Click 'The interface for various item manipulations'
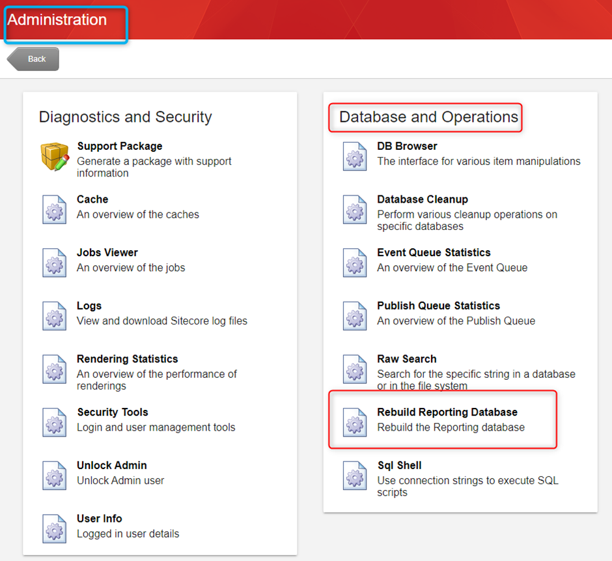The image size is (612, 561). [x=479, y=162]
